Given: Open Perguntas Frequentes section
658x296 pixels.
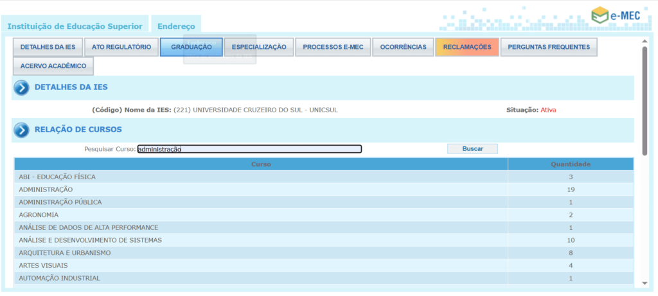Looking at the screenshot, I should click(549, 48).
